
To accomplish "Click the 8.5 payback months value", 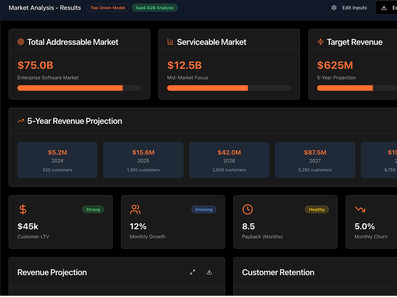I will point(248,226).
